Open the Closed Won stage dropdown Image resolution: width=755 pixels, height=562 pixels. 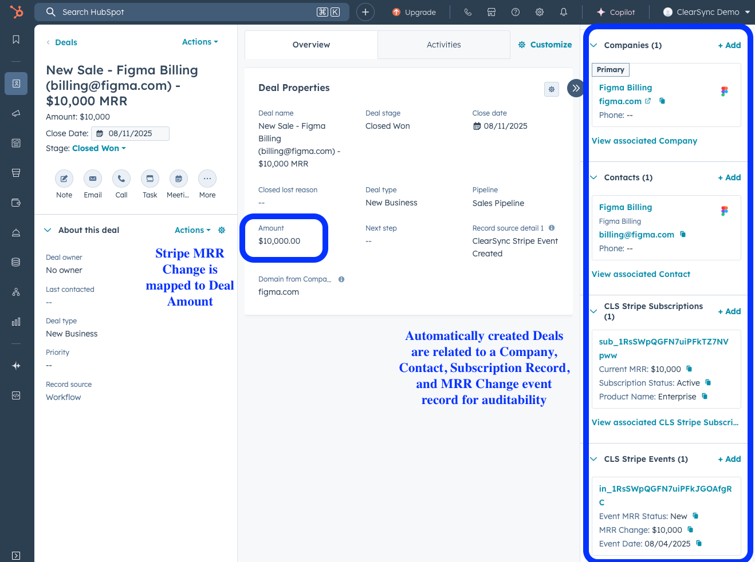coord(99,148)
